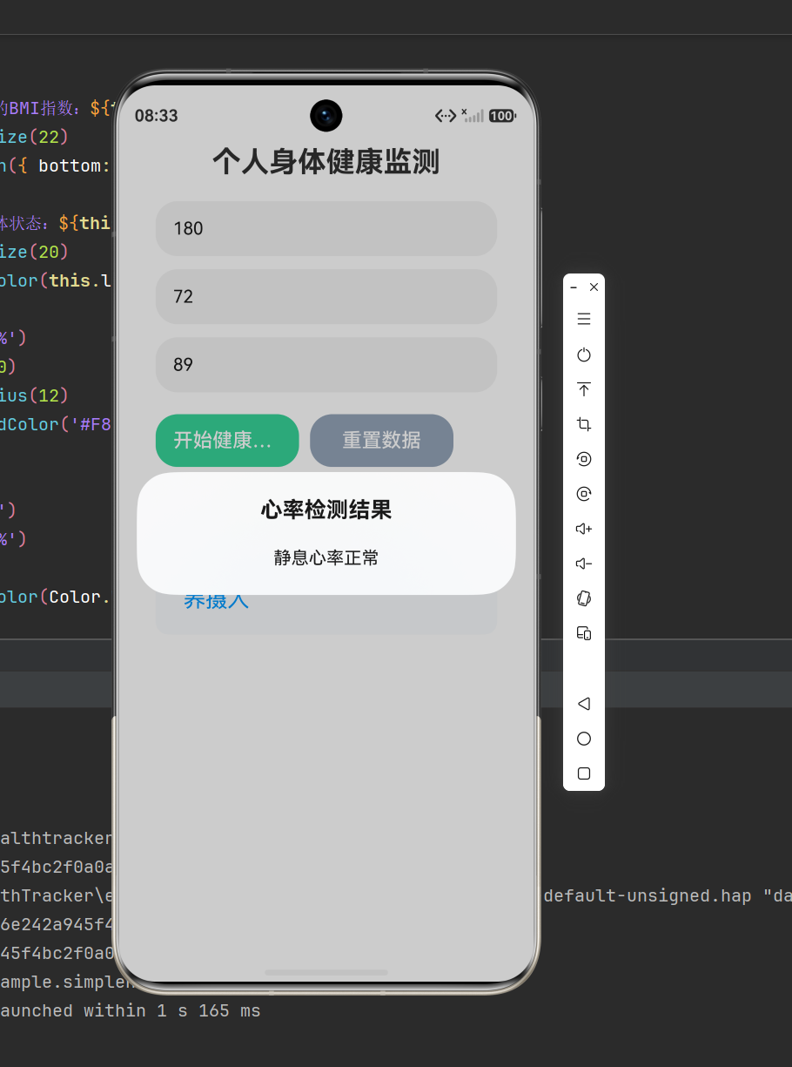The image size is (792, 1067).
Task: Click the Recents square navigation button
Action: [584, 773]
